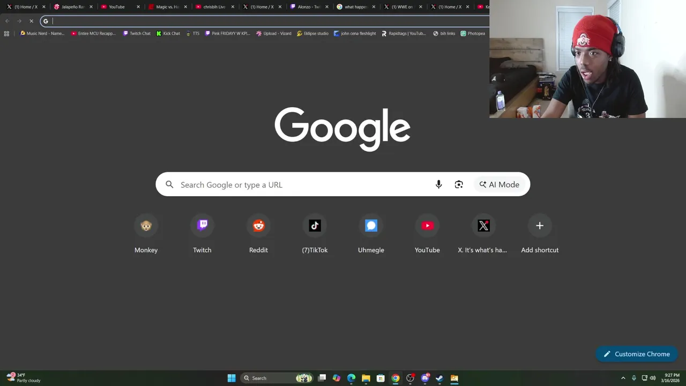This screenshot has width=686, height=386.
Task: Close the Magic vs. Ha tab
Action: coord(185,7)
